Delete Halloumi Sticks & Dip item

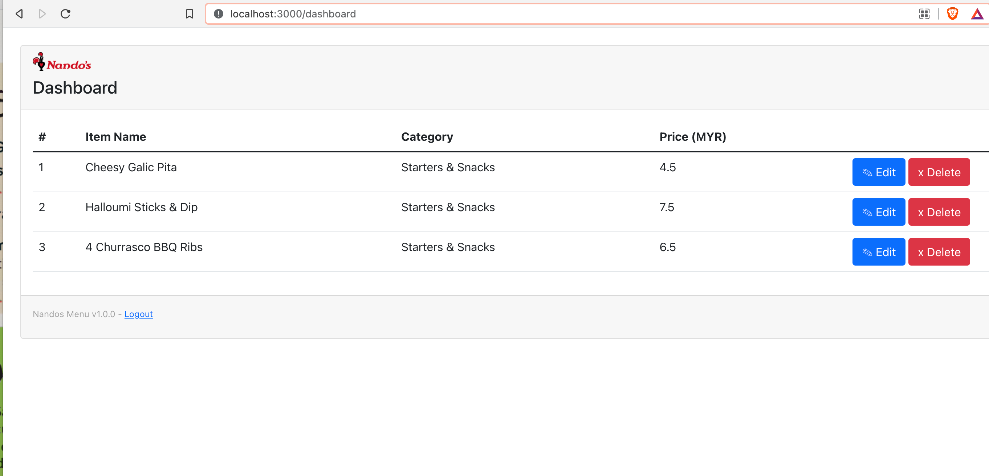(939, 212)
